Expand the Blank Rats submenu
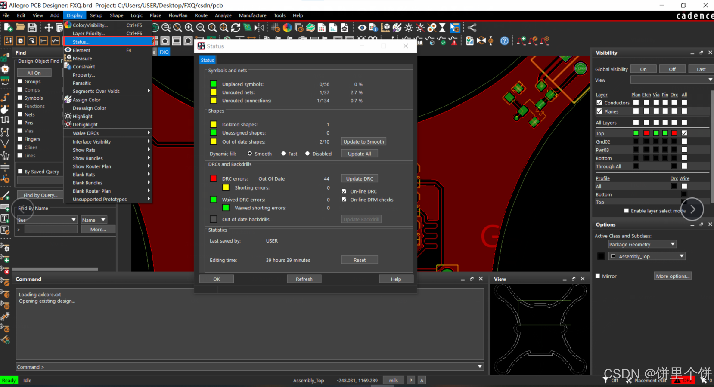Image resolution: width=714 pixels, height=387 pixels. 108,175
